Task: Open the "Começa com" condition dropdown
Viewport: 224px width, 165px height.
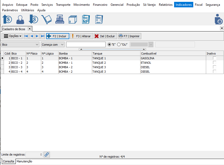Action: (62, 45)
